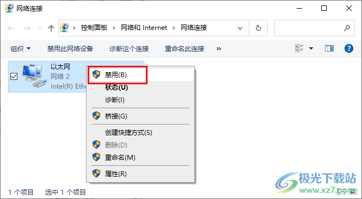Click the change view layout icon
The height and width of the screenshot is (199, 362).
click(x=299, y=48)
